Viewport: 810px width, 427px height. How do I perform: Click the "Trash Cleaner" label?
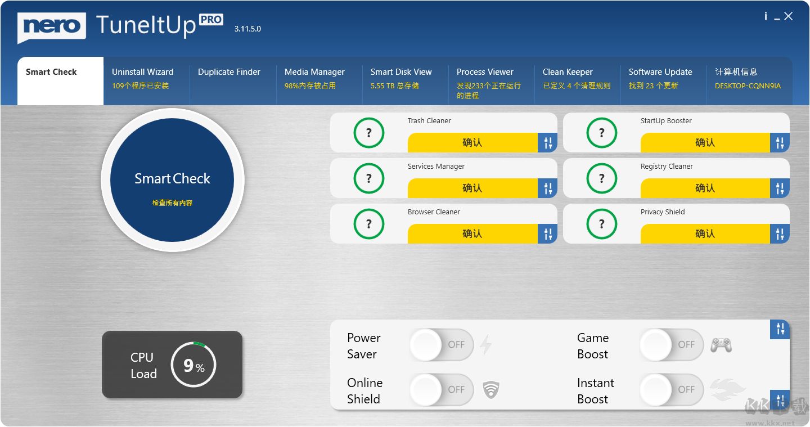429,121
